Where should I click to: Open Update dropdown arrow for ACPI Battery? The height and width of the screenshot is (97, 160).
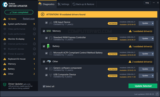(x=153, y=54)
